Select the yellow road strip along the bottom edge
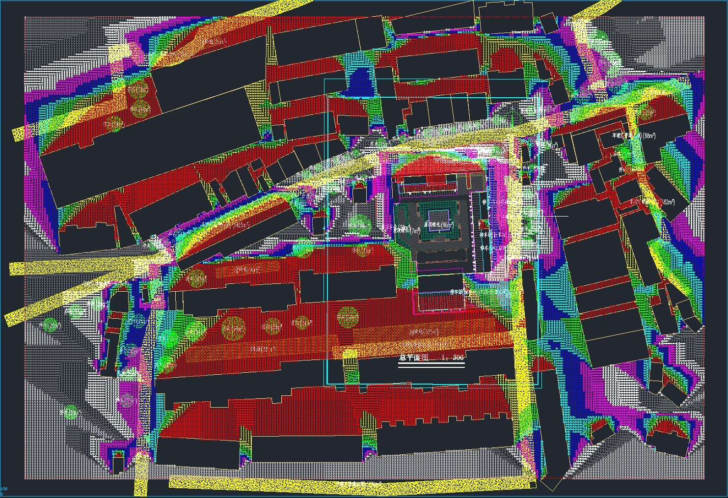Viewport: 728px width, 498px height. [344, 484]
